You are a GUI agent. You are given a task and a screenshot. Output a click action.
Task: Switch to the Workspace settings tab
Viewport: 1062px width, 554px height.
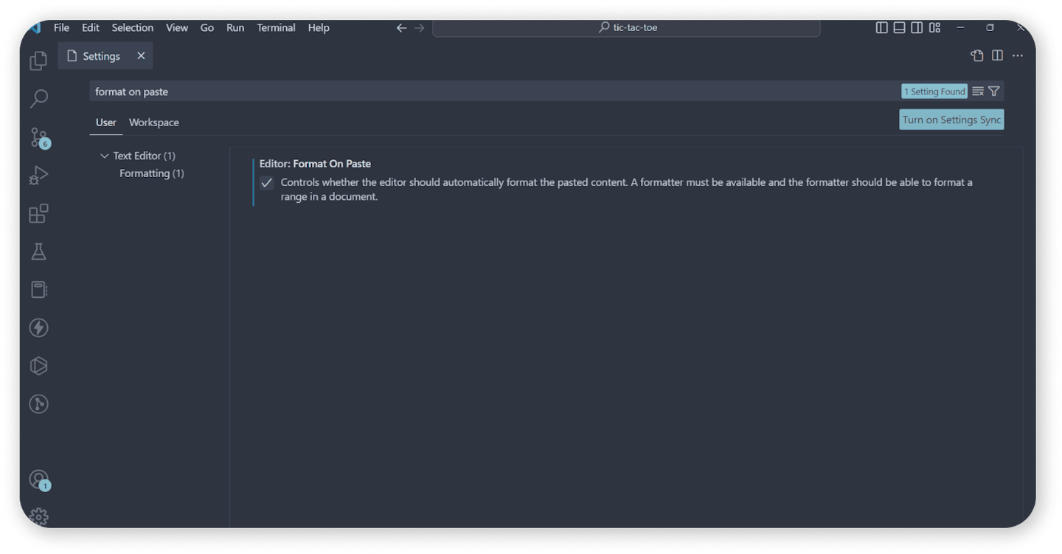153,122
